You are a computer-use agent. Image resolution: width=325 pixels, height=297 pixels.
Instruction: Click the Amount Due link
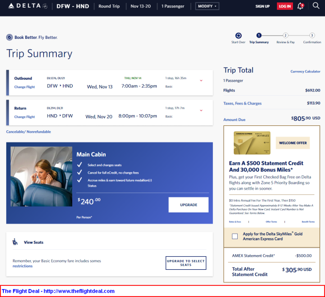point(234,120)
